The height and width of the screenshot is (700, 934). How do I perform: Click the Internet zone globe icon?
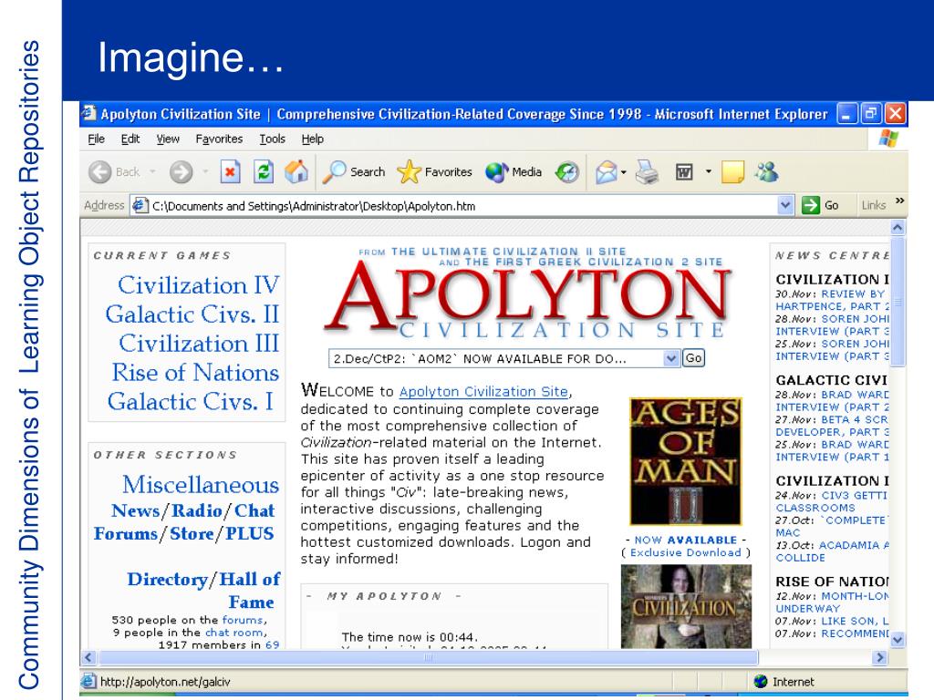[x=761, y=681]
